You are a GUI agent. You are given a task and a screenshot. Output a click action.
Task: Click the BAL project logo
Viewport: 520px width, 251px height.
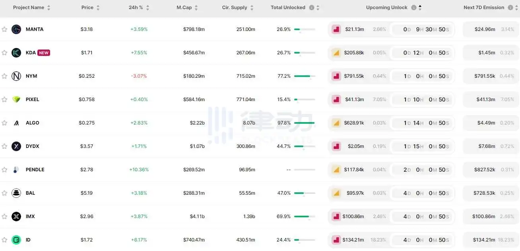coord(16,193)
